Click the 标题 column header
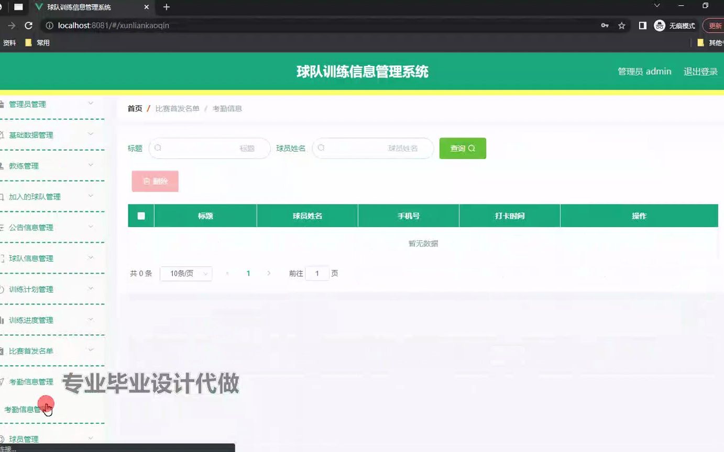The width and height of the screenshot is (724, 452). 205,216
